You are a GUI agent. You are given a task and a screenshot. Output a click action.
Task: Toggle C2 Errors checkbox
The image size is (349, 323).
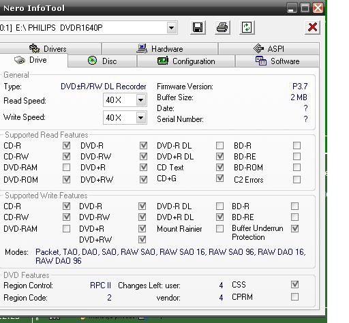(297, 179)
